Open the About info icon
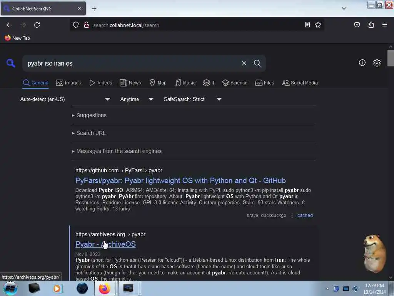The height and width of the screenshot is (296, 394). (x=362, y=63)
